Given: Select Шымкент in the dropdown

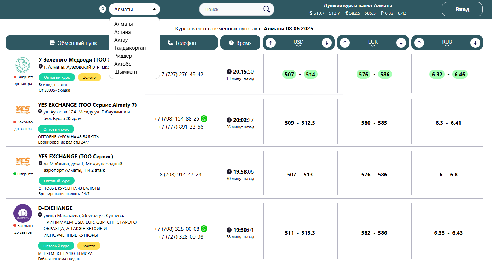Looking at the screenshot, I should point(126,72).
